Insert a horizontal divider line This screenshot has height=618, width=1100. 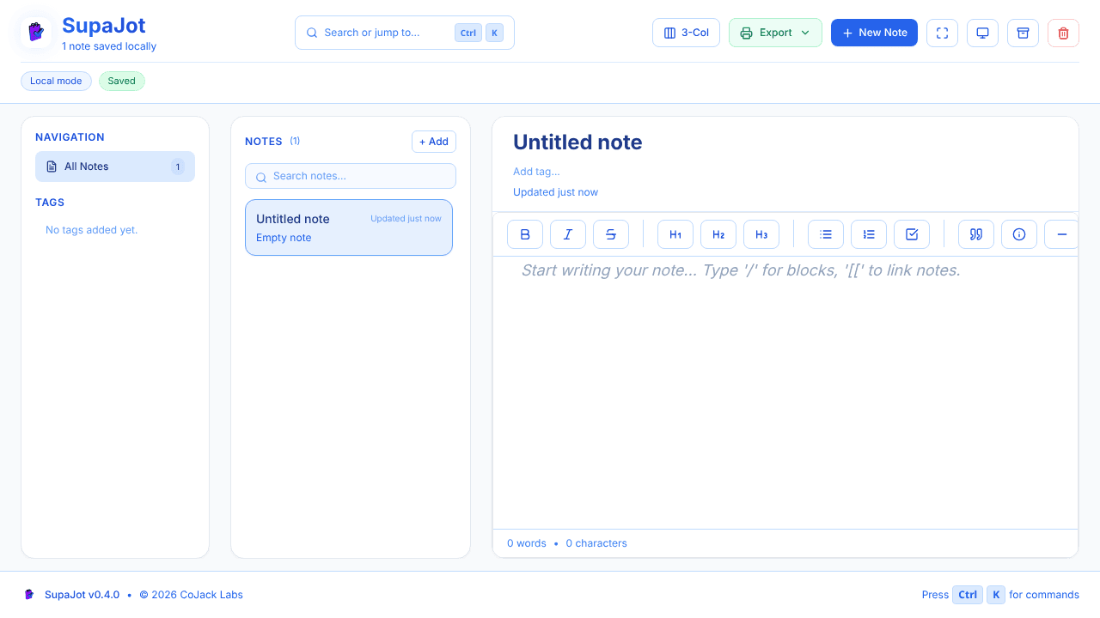point(1061,234)
